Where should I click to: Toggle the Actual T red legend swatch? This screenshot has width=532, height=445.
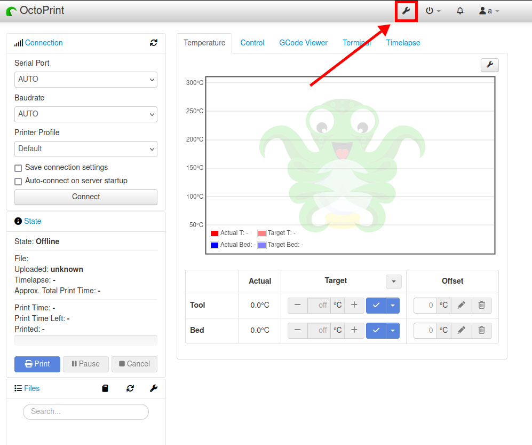215,233
